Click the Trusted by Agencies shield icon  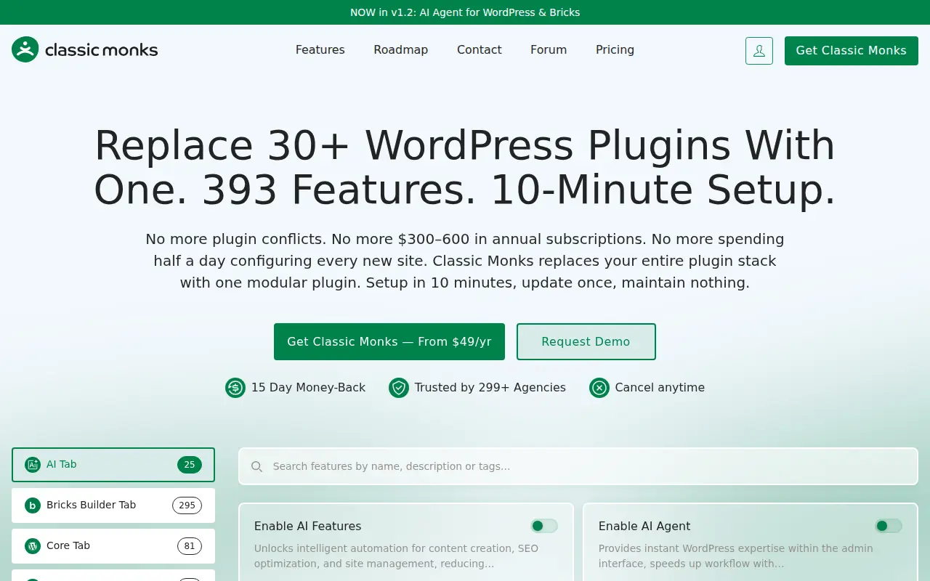[399, 388]
